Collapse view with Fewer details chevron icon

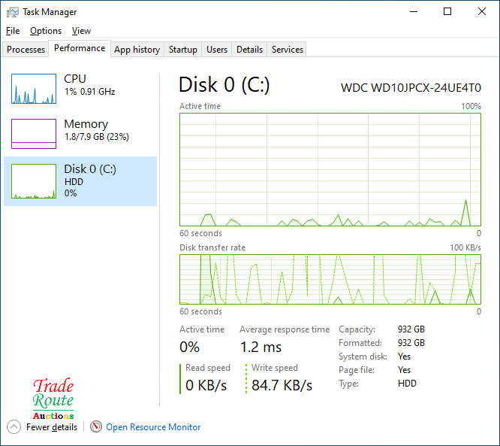(14, 426)
